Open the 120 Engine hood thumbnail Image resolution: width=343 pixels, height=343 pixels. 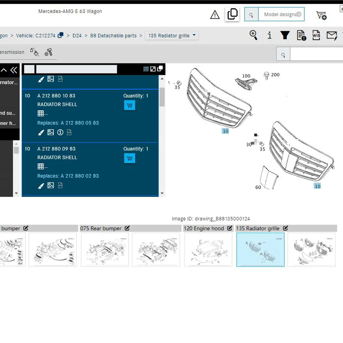point(208,250)
